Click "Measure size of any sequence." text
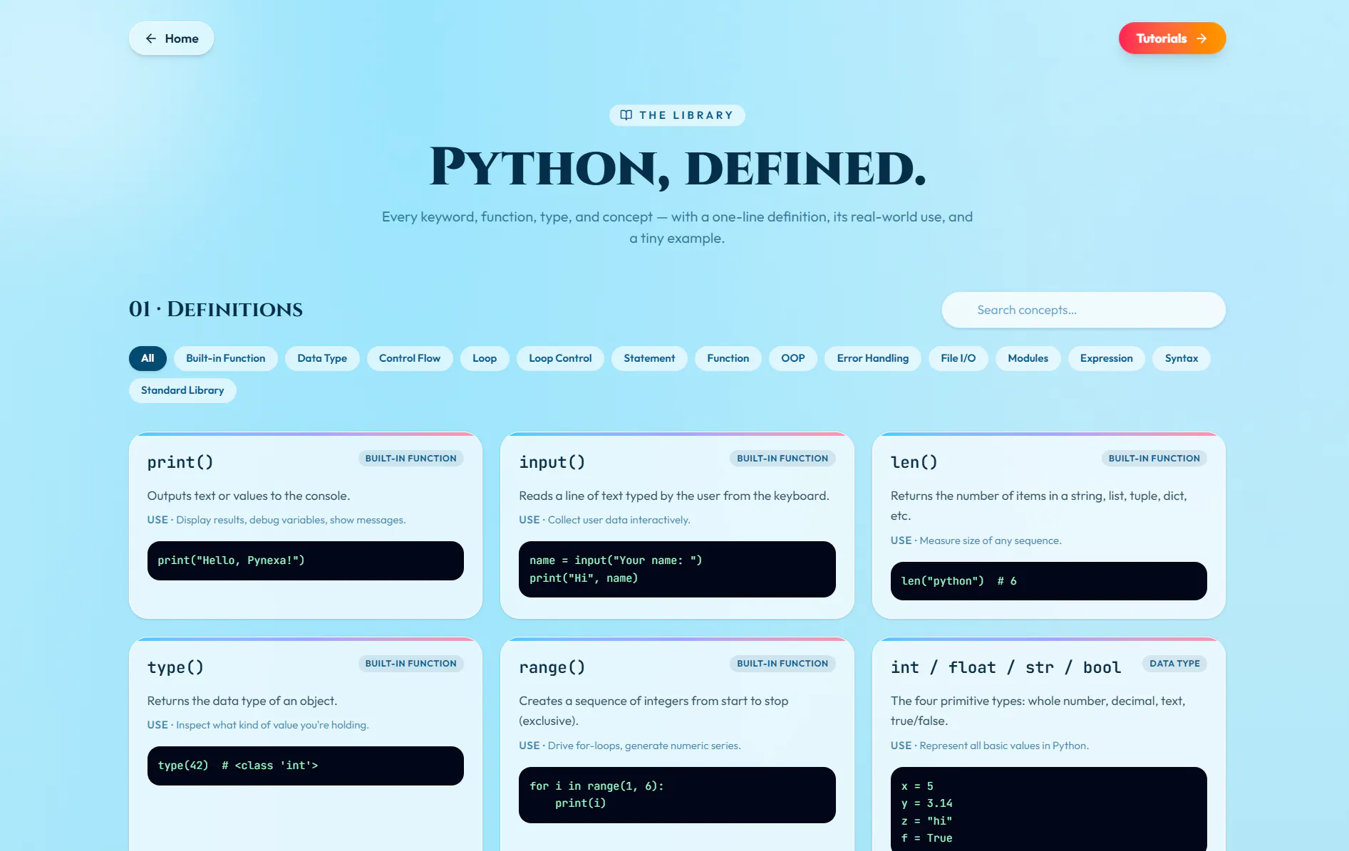The image size is (1349, 851). [991, 541]
